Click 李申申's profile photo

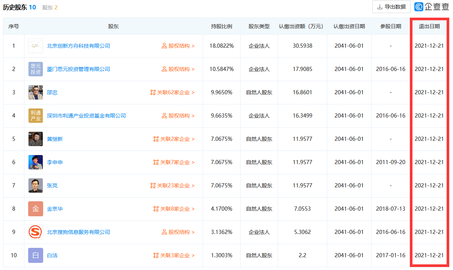tap(36, 162)
